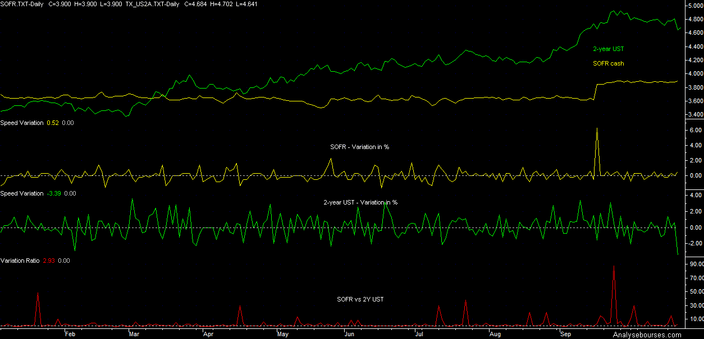This screenshot has width=704, height=339.
Task: Click the Jul label on the time axis
Action: [419, 334]
